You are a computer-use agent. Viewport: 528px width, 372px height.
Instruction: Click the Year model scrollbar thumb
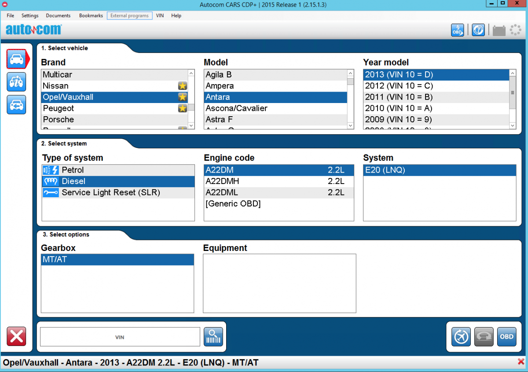click(x=513, y=92)
